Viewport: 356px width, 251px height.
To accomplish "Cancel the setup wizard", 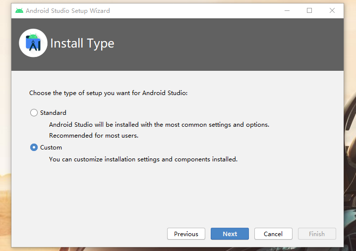I will (273, 234).
